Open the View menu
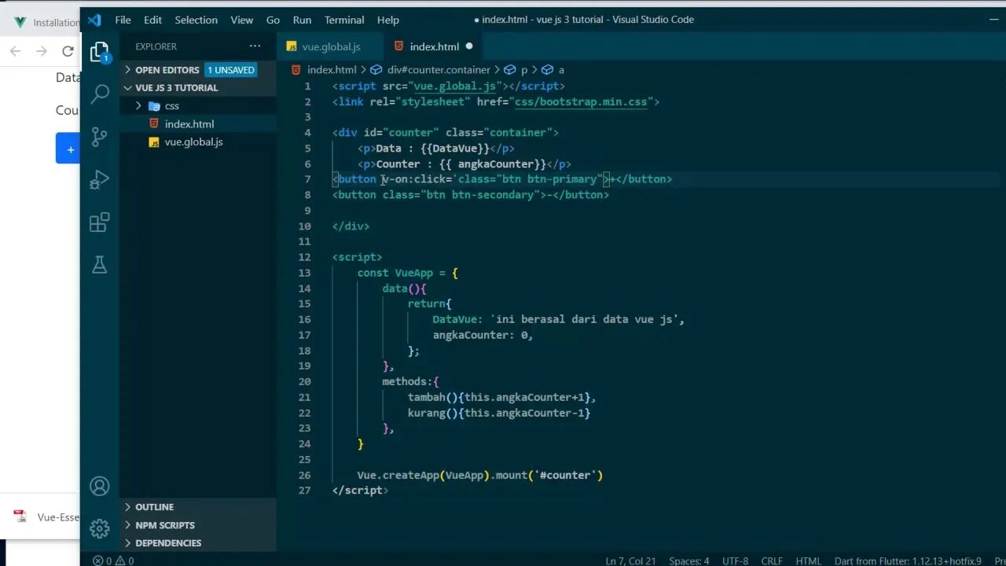 (x=242, y=20)
